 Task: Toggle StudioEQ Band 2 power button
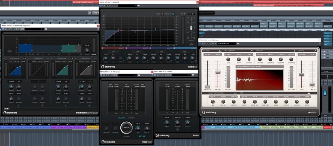[126, 48]
